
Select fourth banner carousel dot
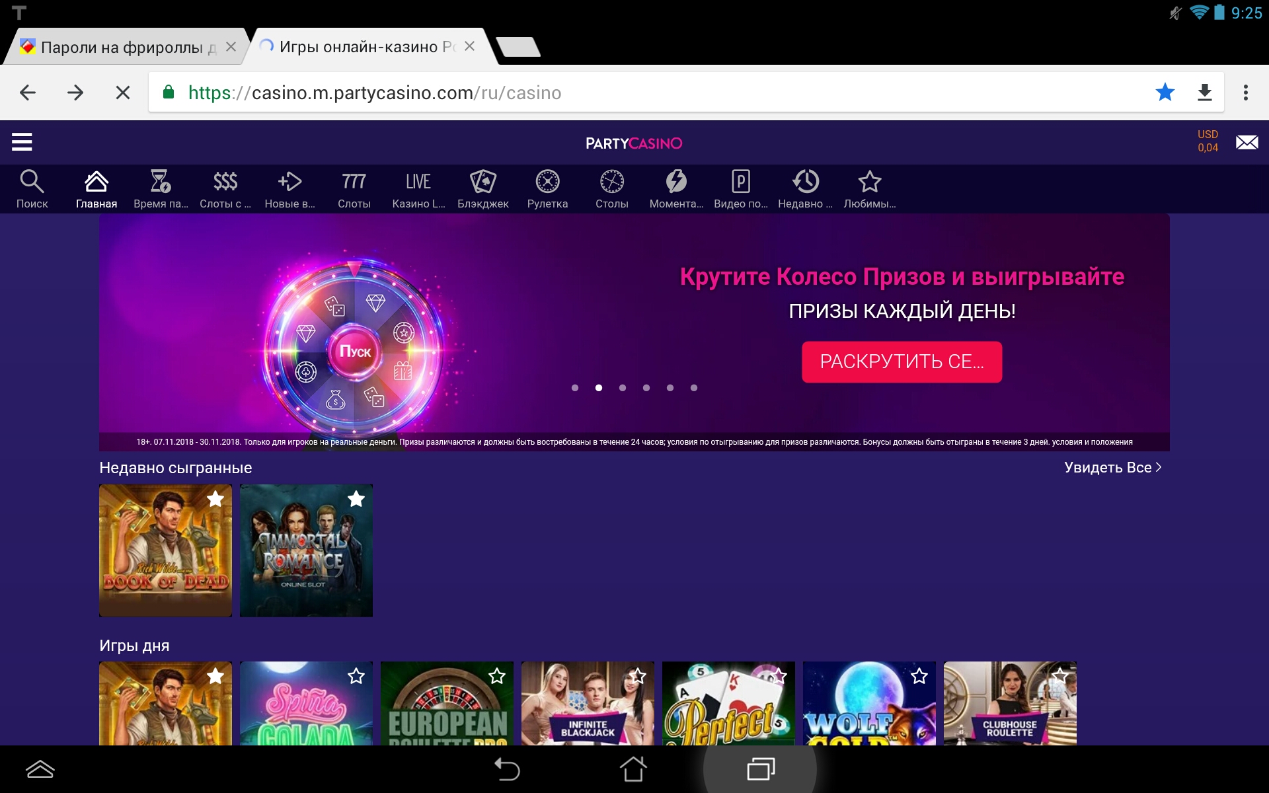tap(646, 388)
